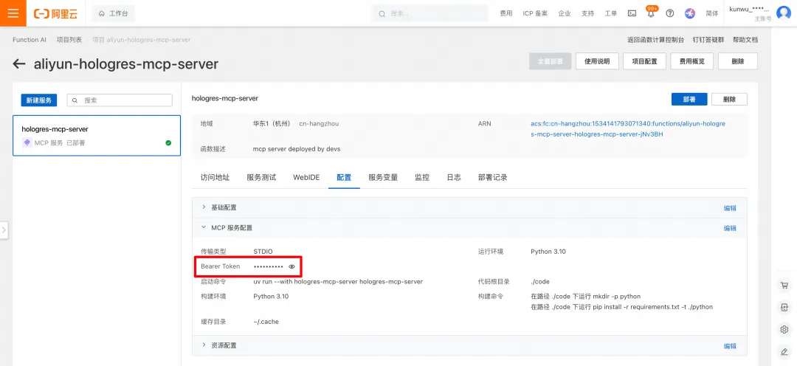Click the user avatar icon
This screenshot has width=797, height=366.
point(784,14)
